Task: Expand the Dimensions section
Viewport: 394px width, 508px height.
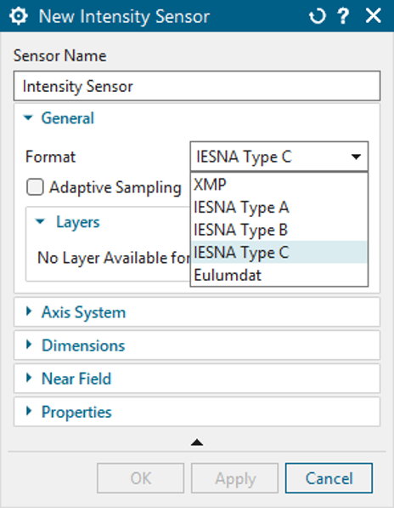Action: (197, 345)
